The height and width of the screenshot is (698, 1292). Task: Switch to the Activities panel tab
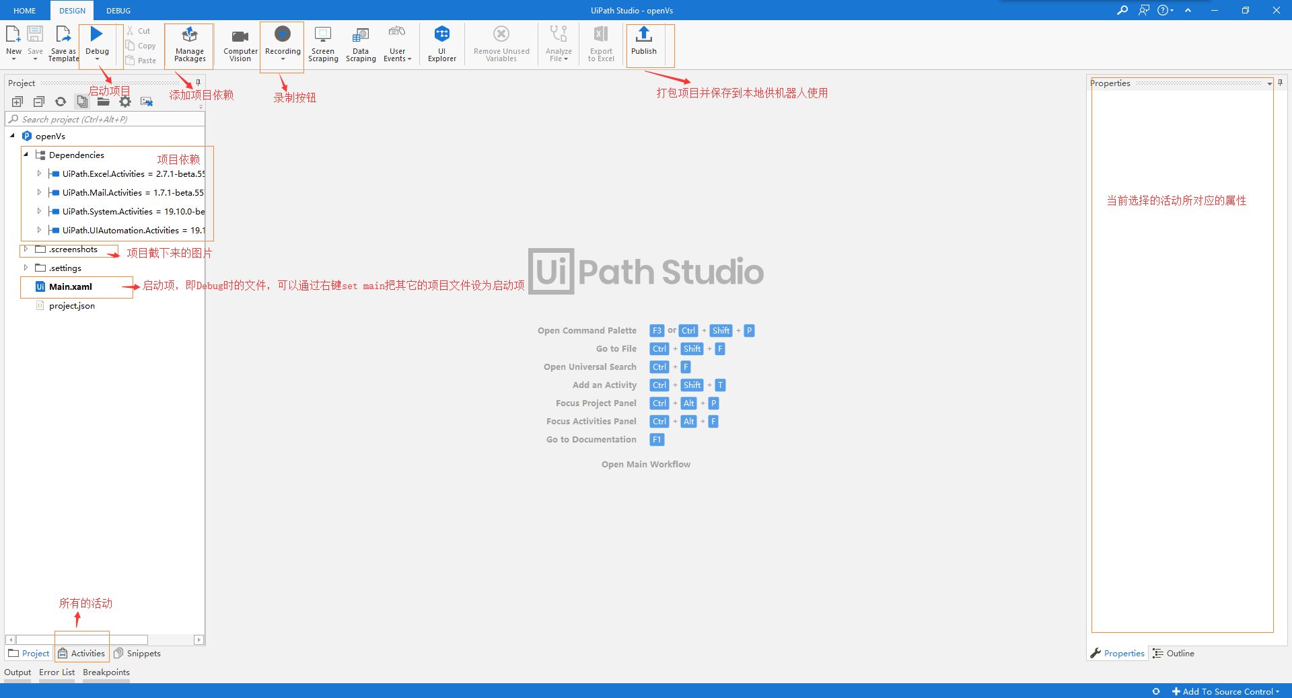coord(81,653)
